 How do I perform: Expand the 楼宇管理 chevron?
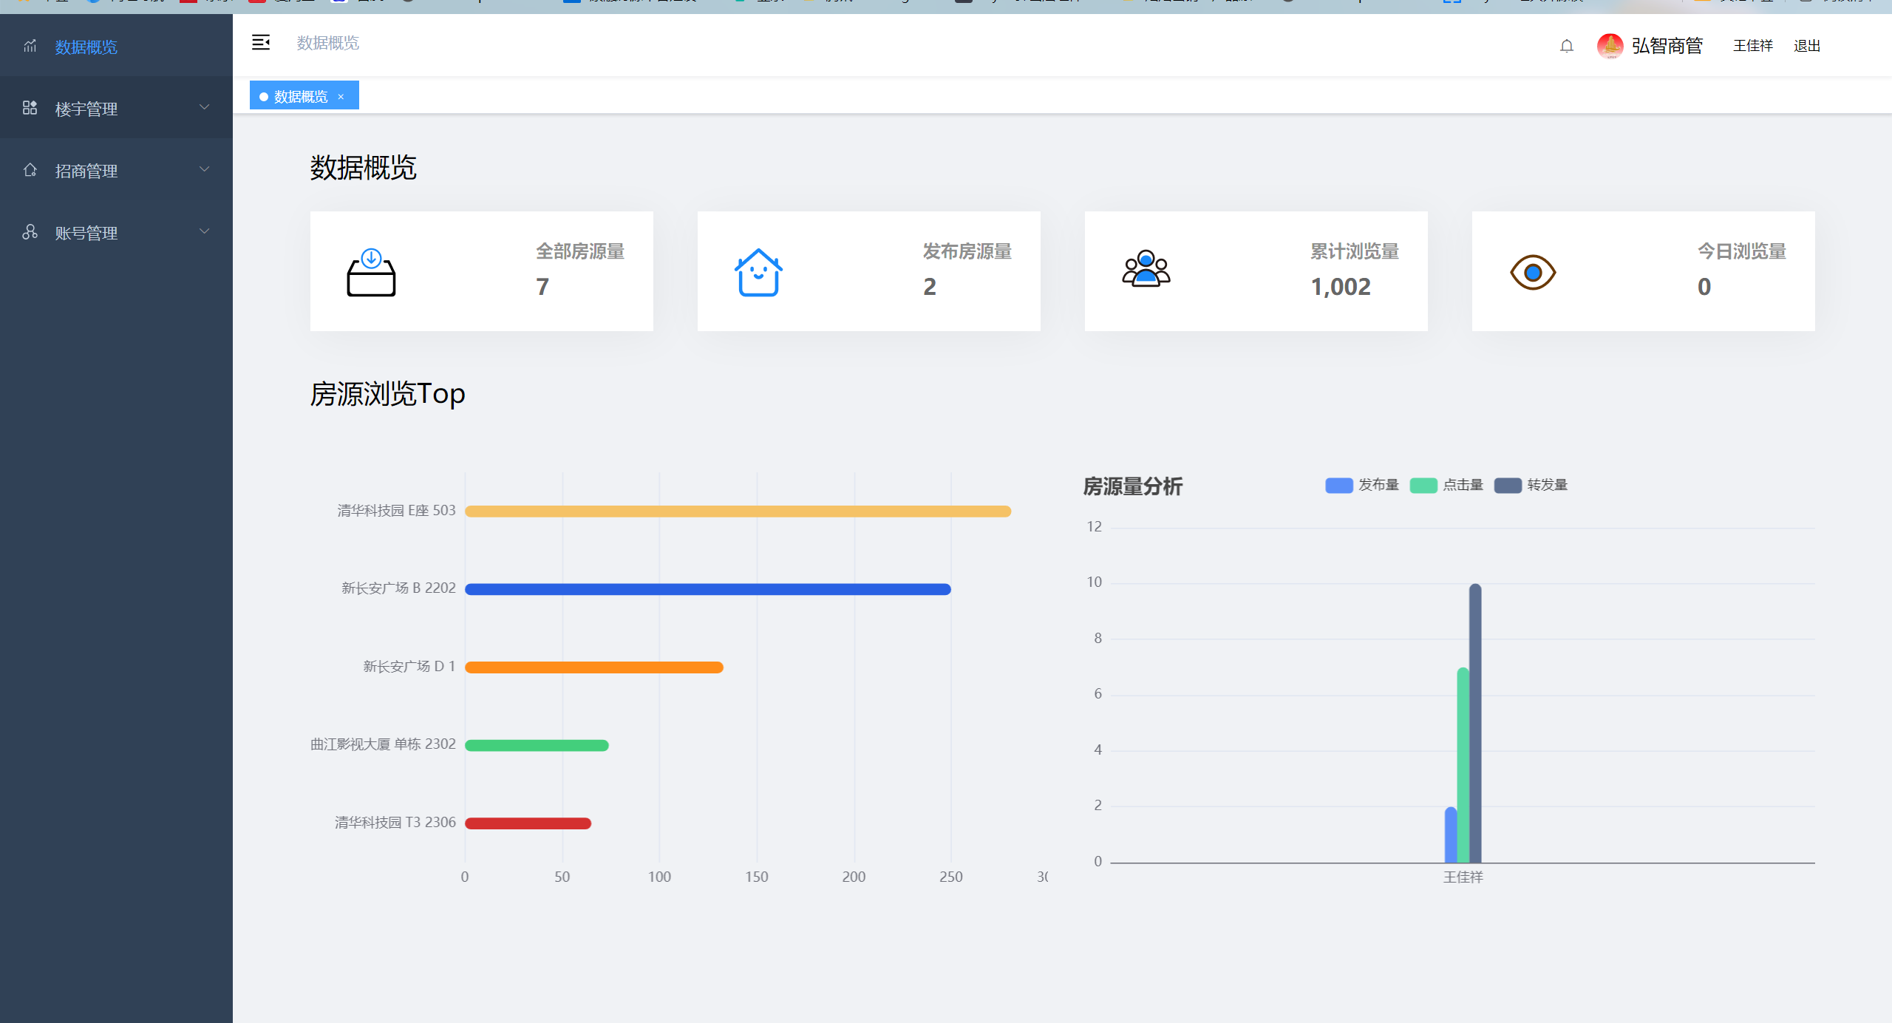(205, 108)
